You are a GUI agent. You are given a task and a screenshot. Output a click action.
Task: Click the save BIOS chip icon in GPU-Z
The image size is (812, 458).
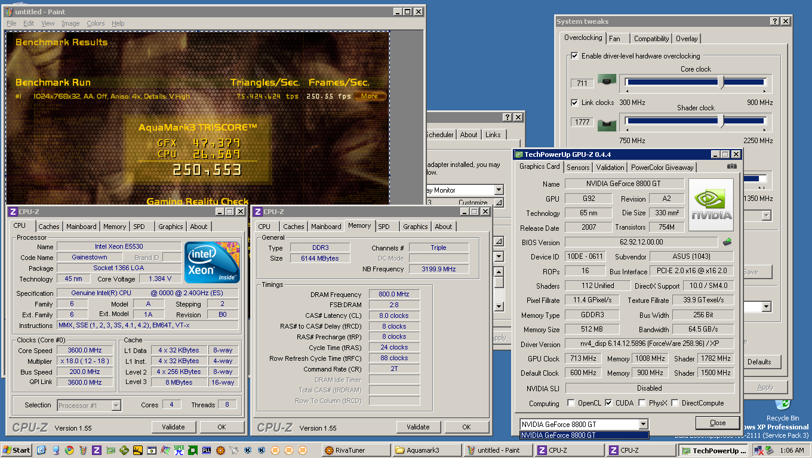tap(727, 242)
